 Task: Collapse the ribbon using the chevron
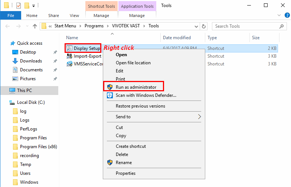click(279, 16)
